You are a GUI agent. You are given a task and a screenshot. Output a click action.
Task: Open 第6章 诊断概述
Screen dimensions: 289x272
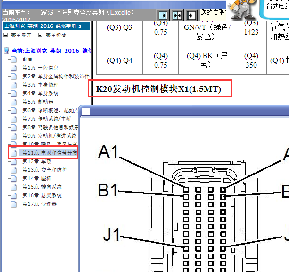tap(50, 110)
